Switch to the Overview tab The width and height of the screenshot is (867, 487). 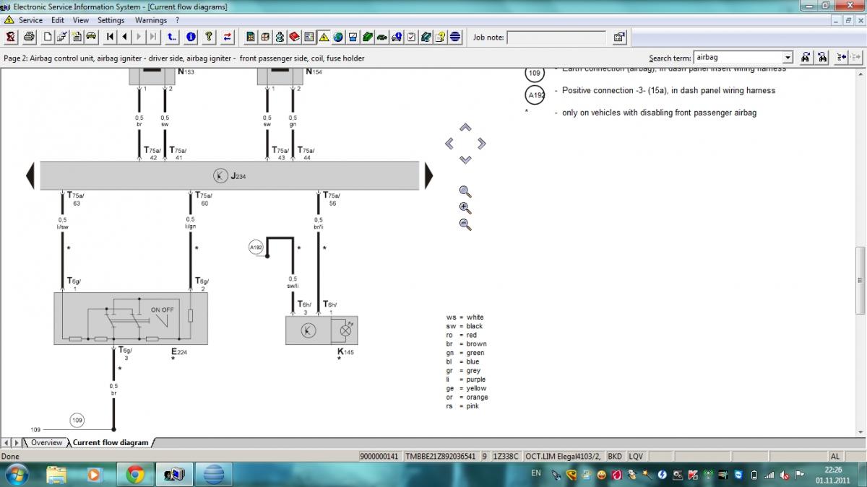click(x=46, y=442)
